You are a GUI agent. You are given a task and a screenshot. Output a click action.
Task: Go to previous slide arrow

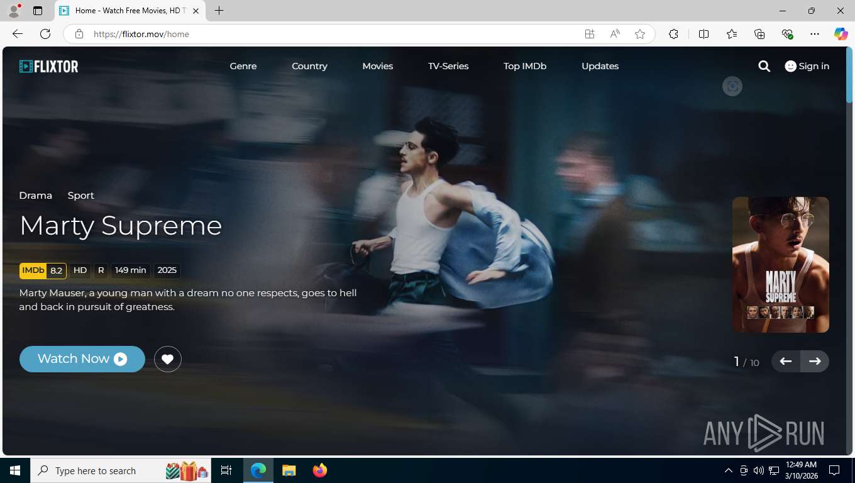click(x=785, y=361)
